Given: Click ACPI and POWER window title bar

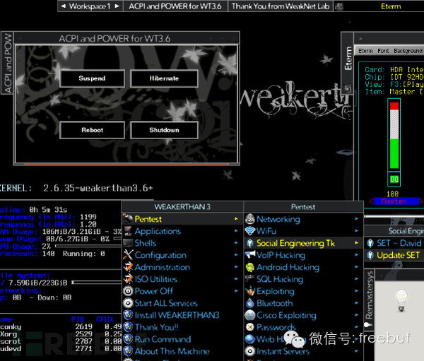Looking at the screenshot, I should (x=126, y=38).
